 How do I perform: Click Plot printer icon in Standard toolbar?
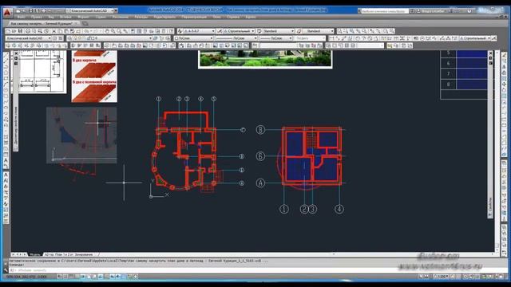coord(28,31)
